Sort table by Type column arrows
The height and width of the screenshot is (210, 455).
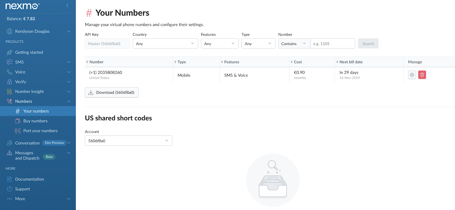(x=175, y=62)
